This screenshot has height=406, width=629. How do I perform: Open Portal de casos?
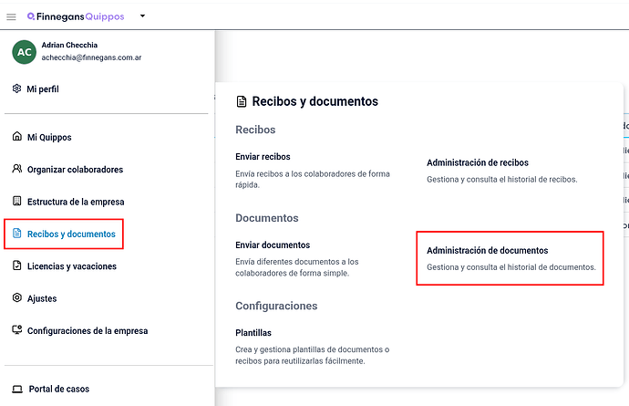(59, 389)
